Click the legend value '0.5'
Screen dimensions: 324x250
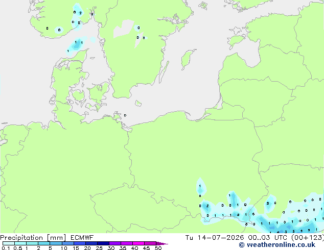pyautogui.click(x=18, y=248)
